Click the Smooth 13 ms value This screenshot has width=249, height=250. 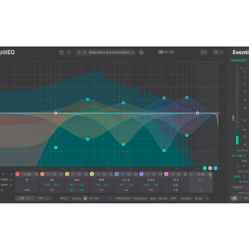[x=198, y=198]
